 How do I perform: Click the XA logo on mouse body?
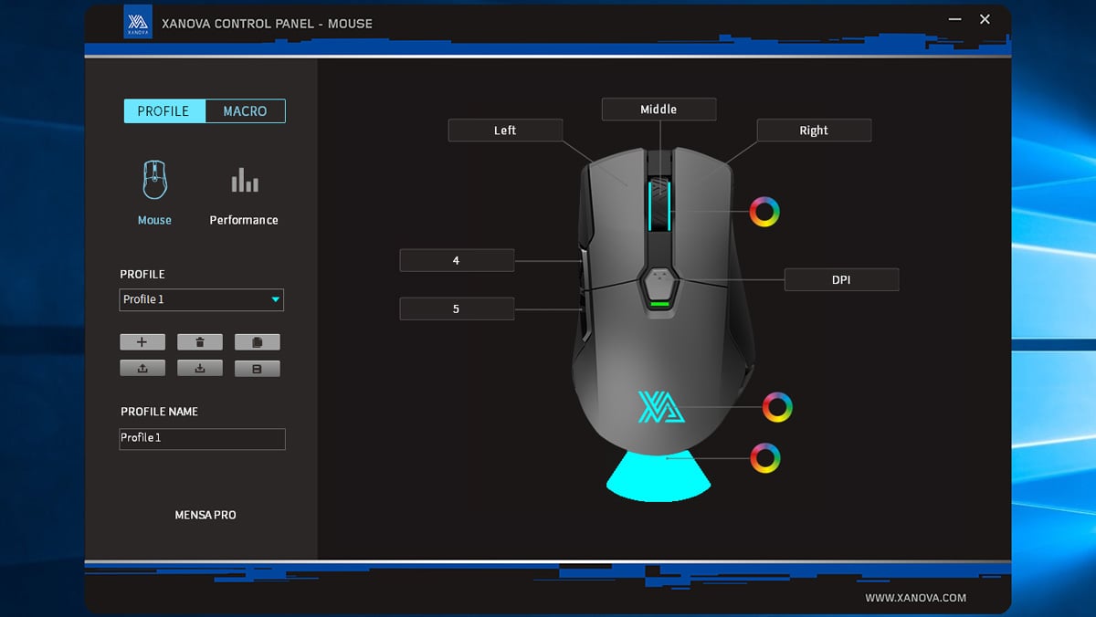coord(661,406)
